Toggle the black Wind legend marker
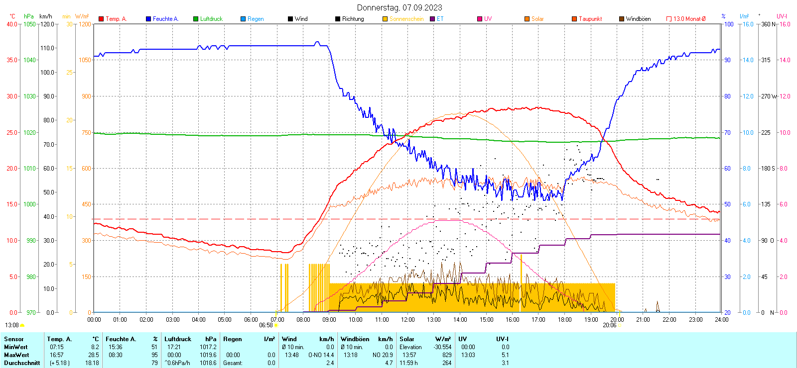 click(x=290, y=19)
